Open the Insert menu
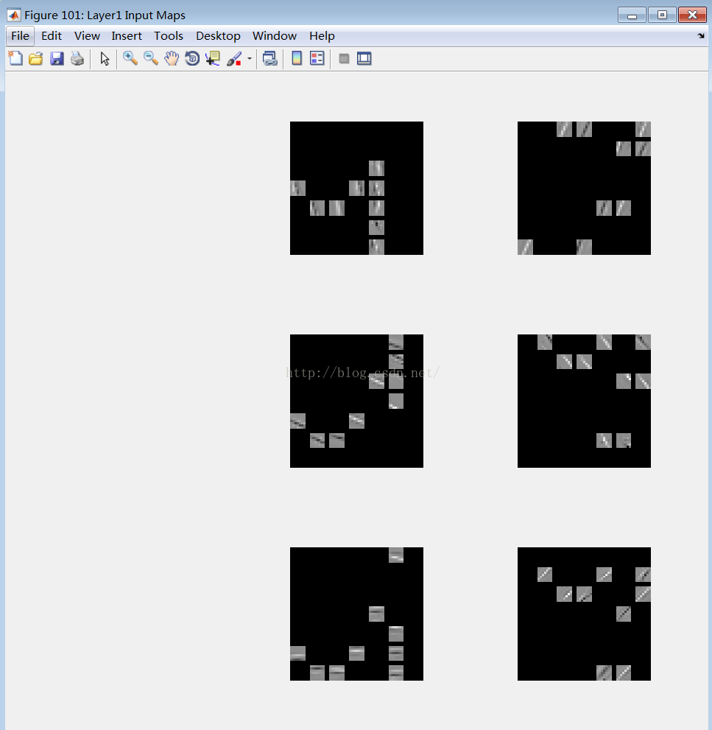 [x=127, y=36]
